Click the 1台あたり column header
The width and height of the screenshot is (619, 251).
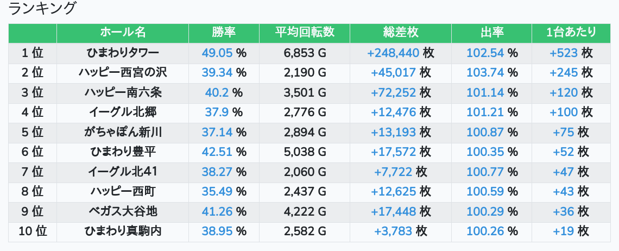click(571, 33)
